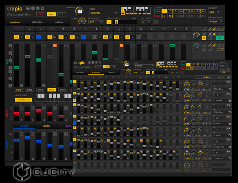Open the chromatic scale dropdown in front window
Image resolution: width=238 pixels, height=183 pixels.
pyautogui.click(x=144, y=66)
